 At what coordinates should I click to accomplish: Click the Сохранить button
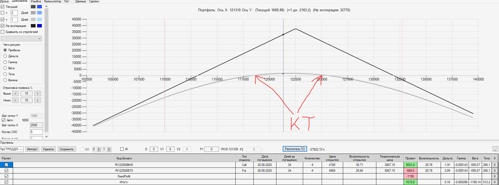67,149
